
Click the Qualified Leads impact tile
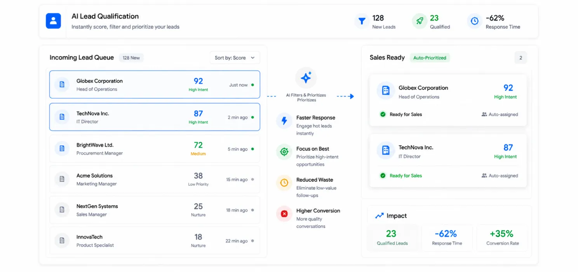click(x=392, y=238)
